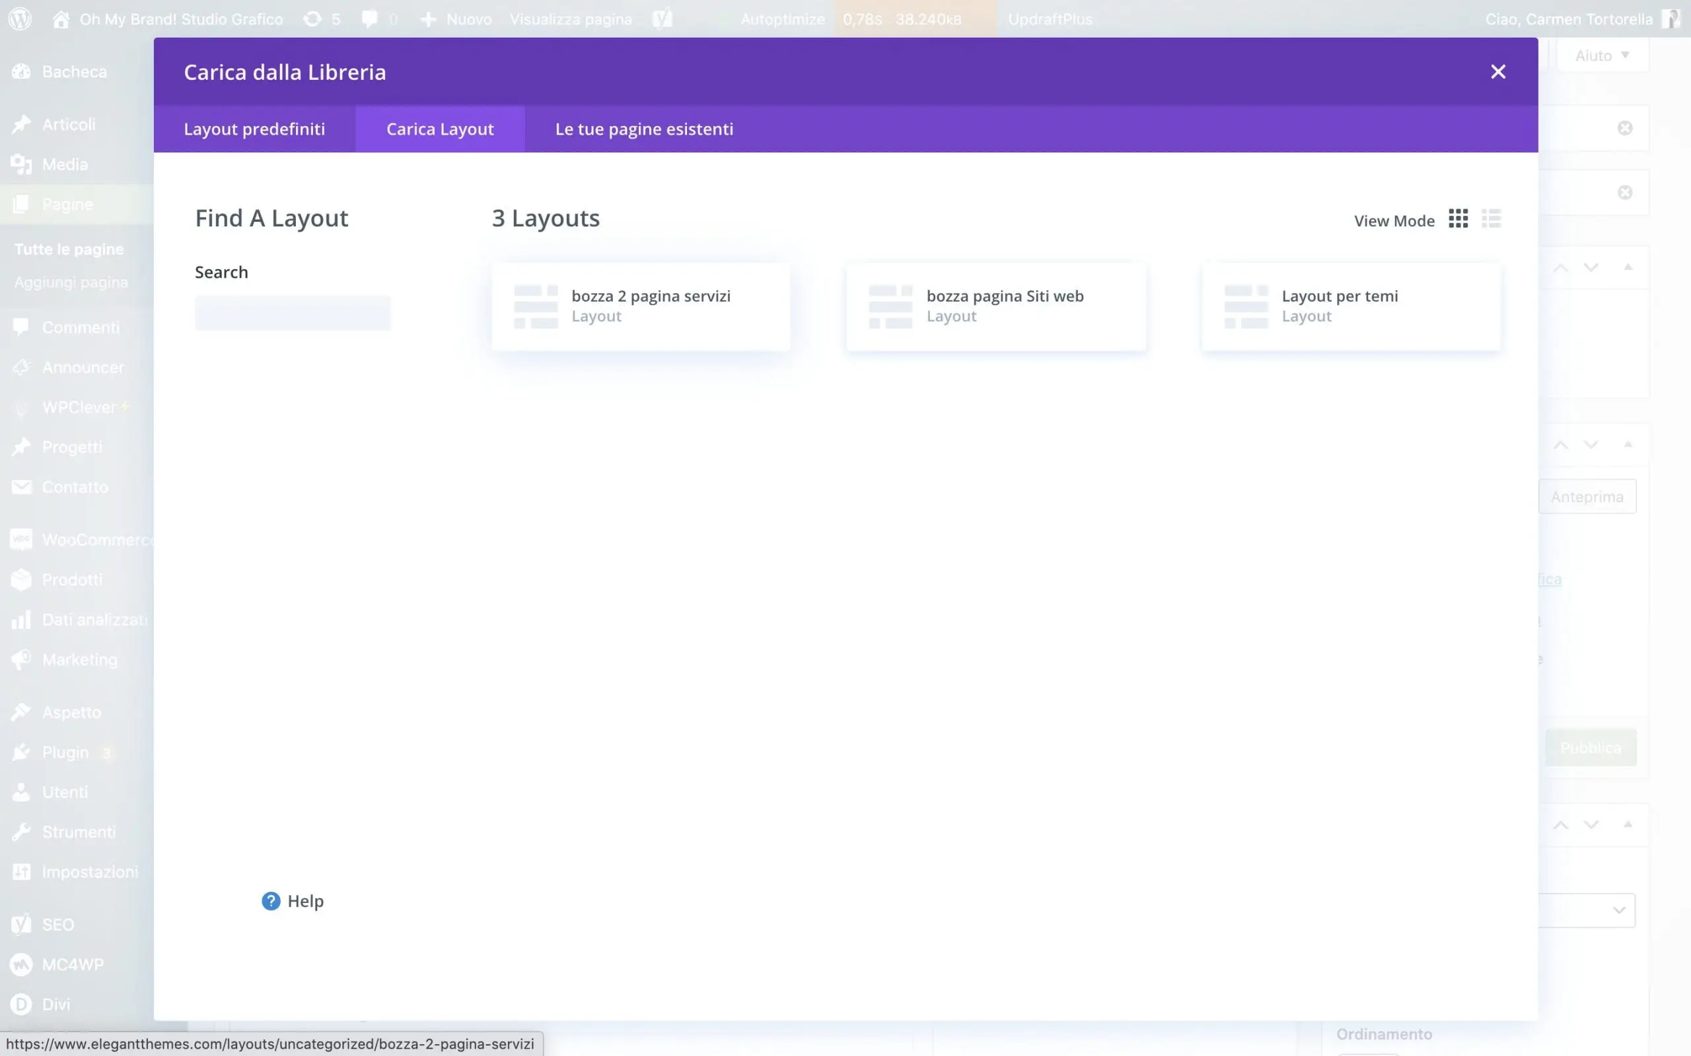Switch to grid view mode

(x=1458, y=218)
